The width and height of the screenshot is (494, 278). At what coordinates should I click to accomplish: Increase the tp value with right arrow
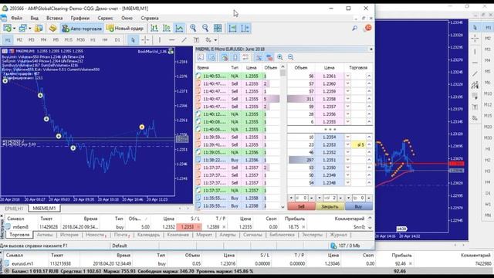pyautogui.click(x=369, y=198)
